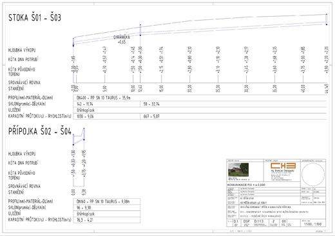Select the CHRÁNIČKA +0,65 label on profile
335x236 pixels.
click(x=122, y=39)
